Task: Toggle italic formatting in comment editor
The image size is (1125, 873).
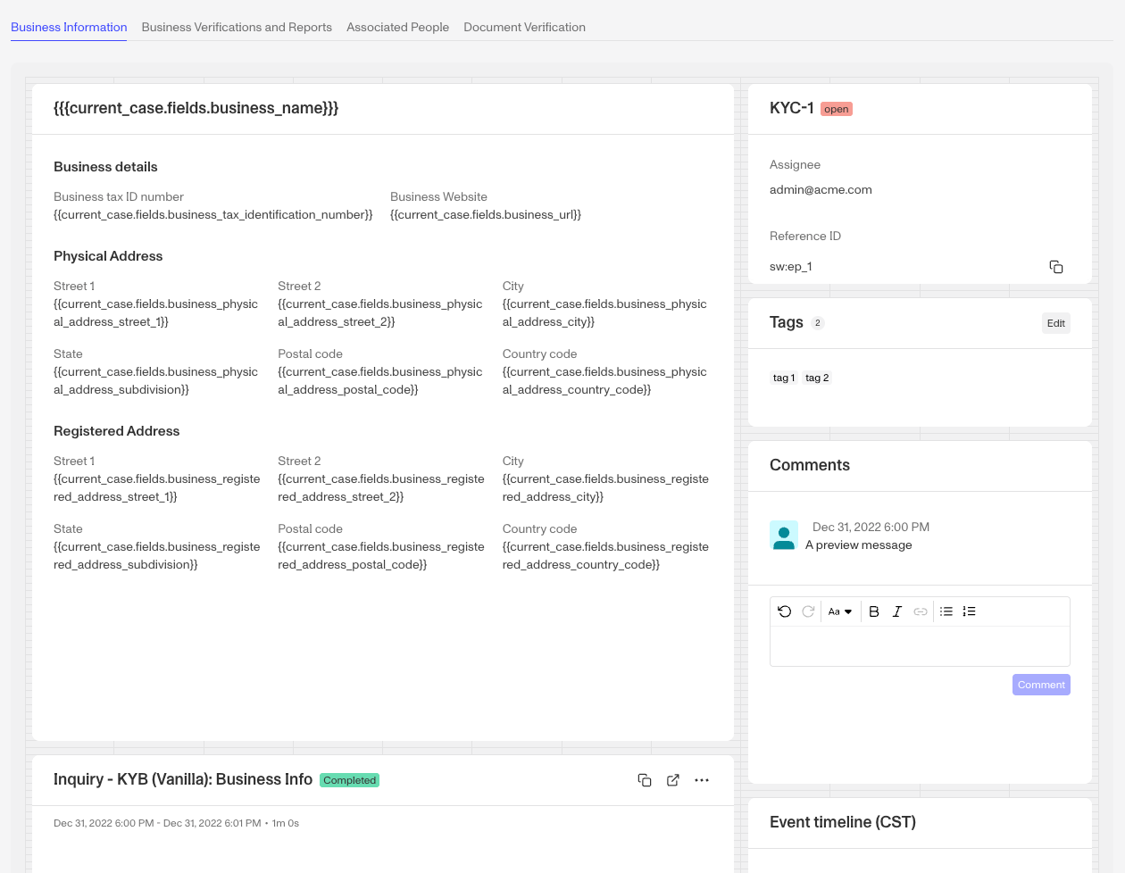Action: point(897,611)
